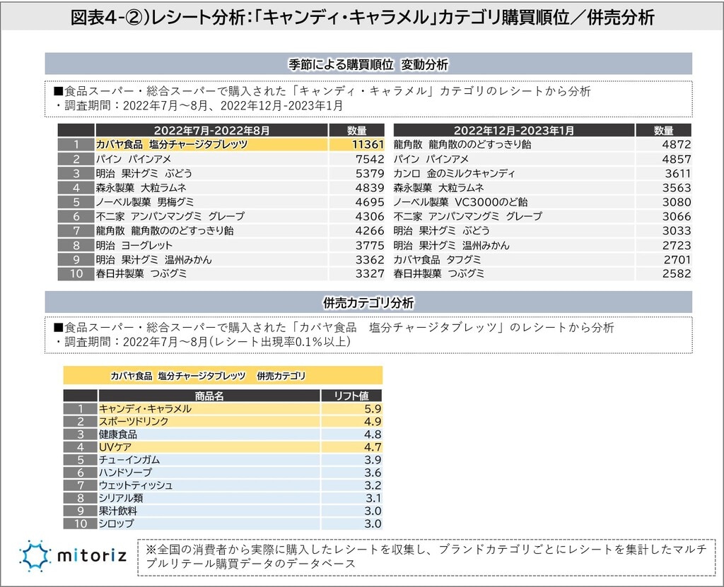The image size is (724, 587).
Task: Select the lift value 3.9
Action: point(373,460)
